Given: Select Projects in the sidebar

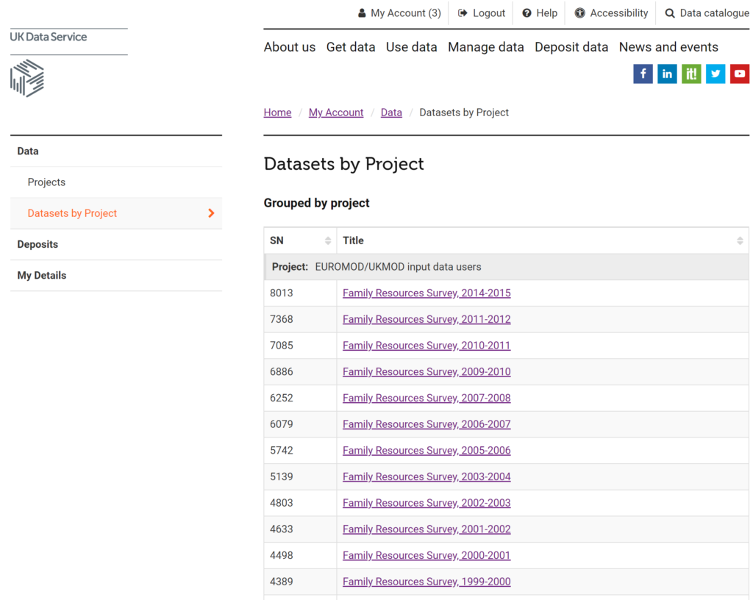Looking at the screenshot, I should [x=46, y=182].
